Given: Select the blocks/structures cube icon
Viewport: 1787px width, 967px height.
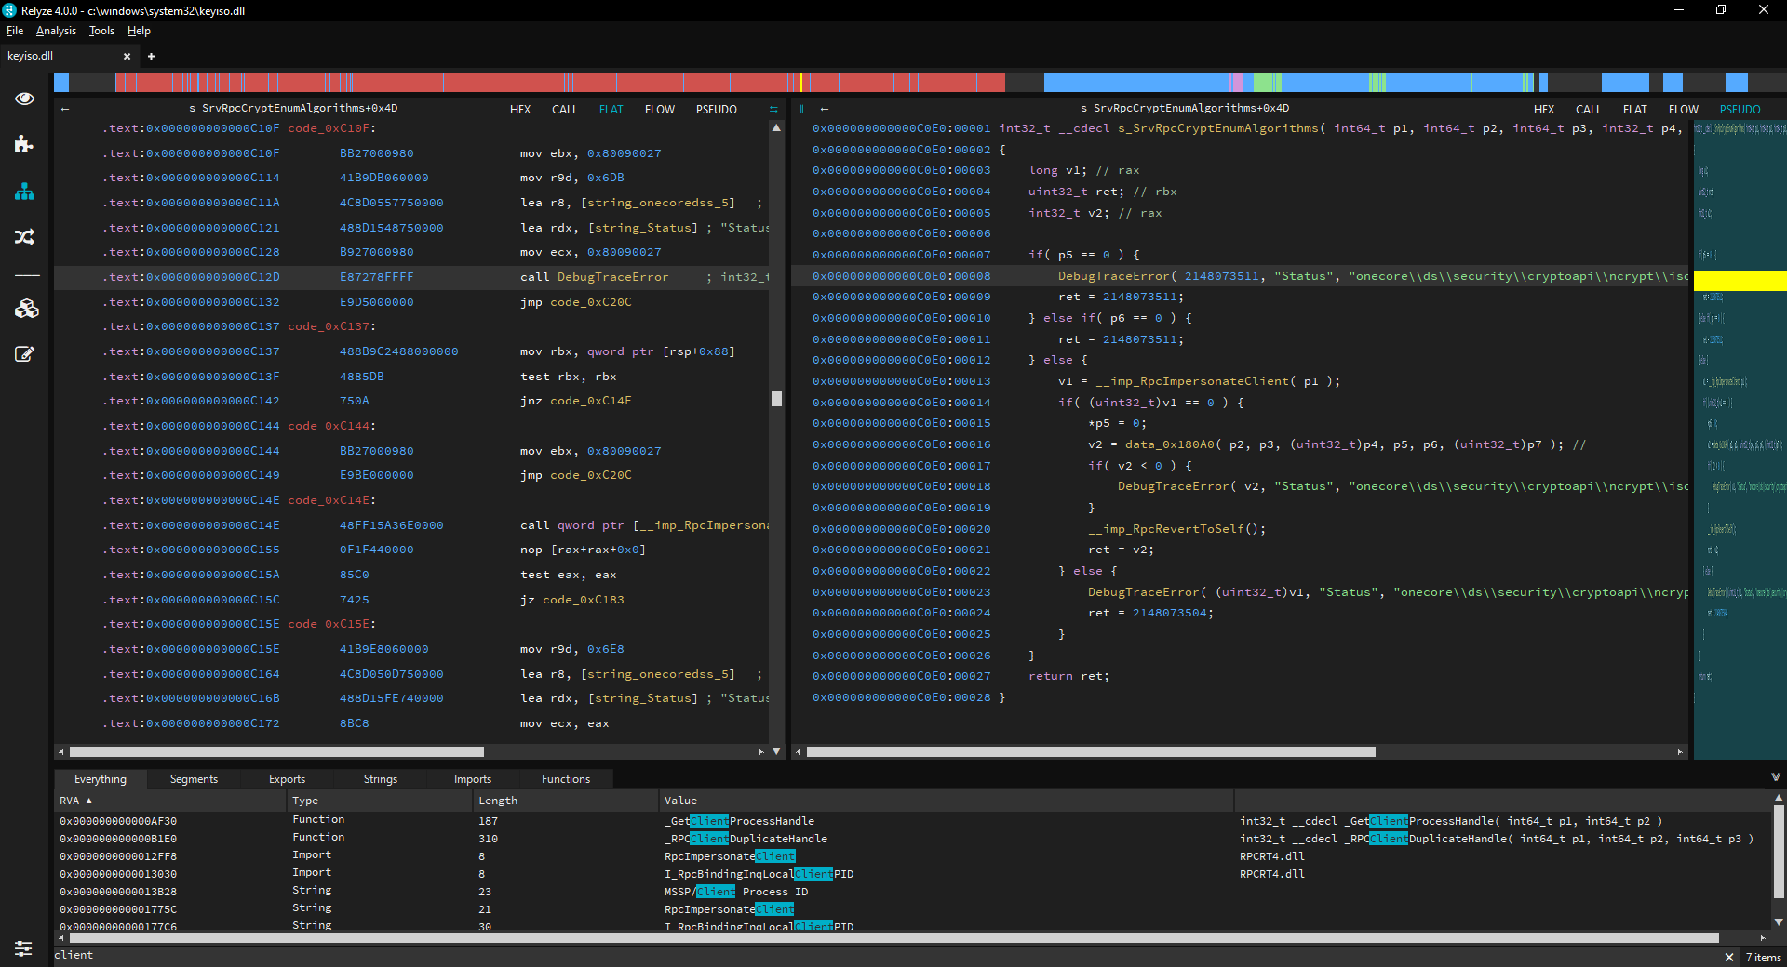Looking at the screenshot, I should click(x=25, y=309).
